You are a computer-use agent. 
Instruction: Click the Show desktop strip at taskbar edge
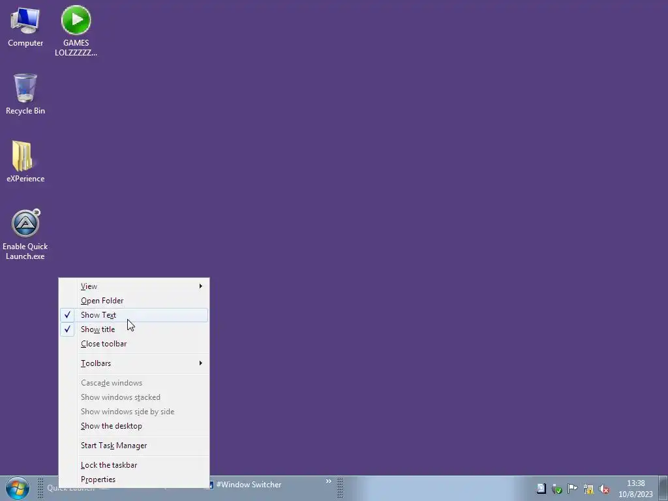coord(663,488)
